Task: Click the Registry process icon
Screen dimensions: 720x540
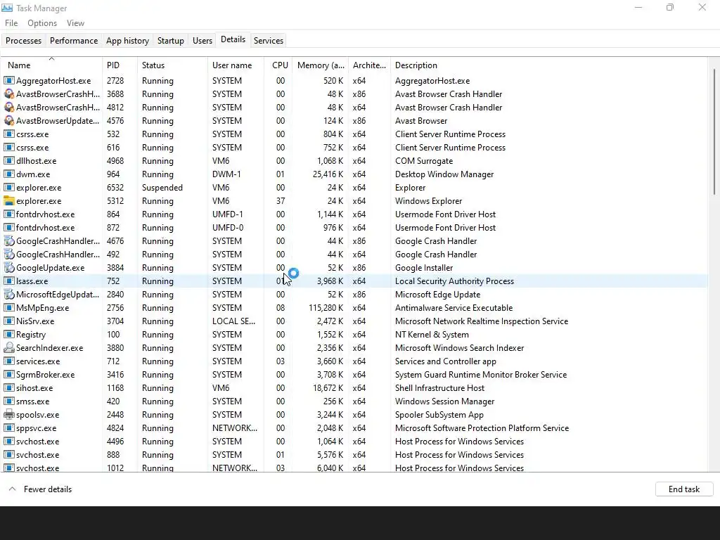Action: (x=8, y=334)
